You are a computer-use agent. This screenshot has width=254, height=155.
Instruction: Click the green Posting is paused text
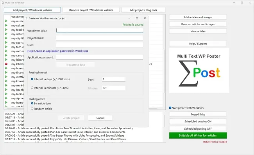pyautogui.click(x=133, y=25)
